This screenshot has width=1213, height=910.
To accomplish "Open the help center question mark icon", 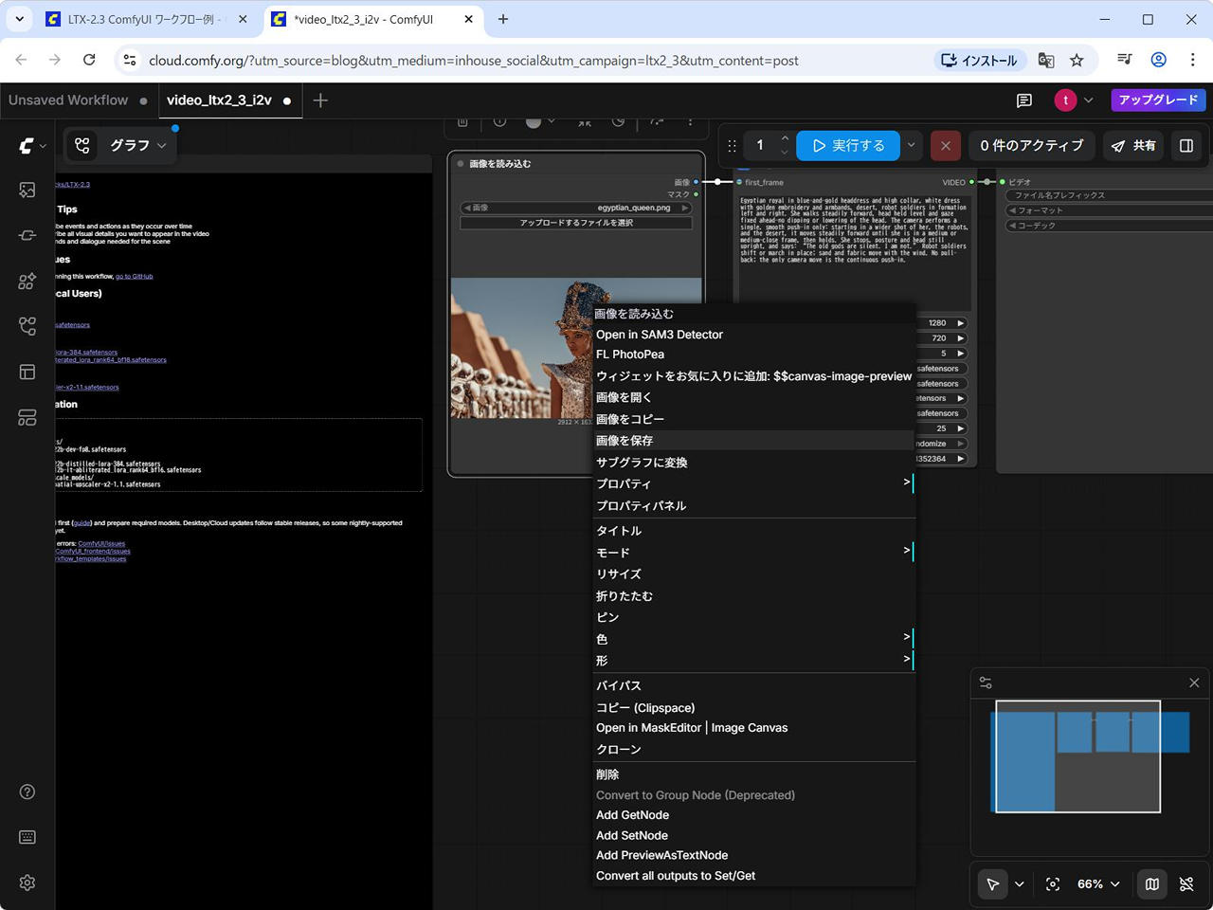I will [x=27, y=792].
